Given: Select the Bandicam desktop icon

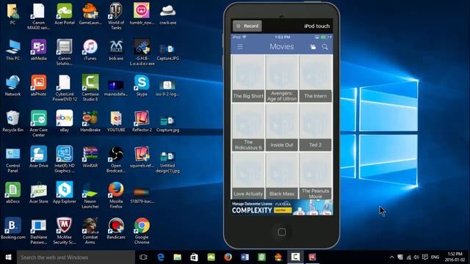Looking at the screenshot, I should [x=116, y=228].
